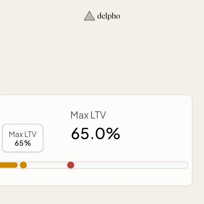Viewport: 204px width, 204px height.
Task: Click the percent sign of large 65.0%
Action: 113,133
